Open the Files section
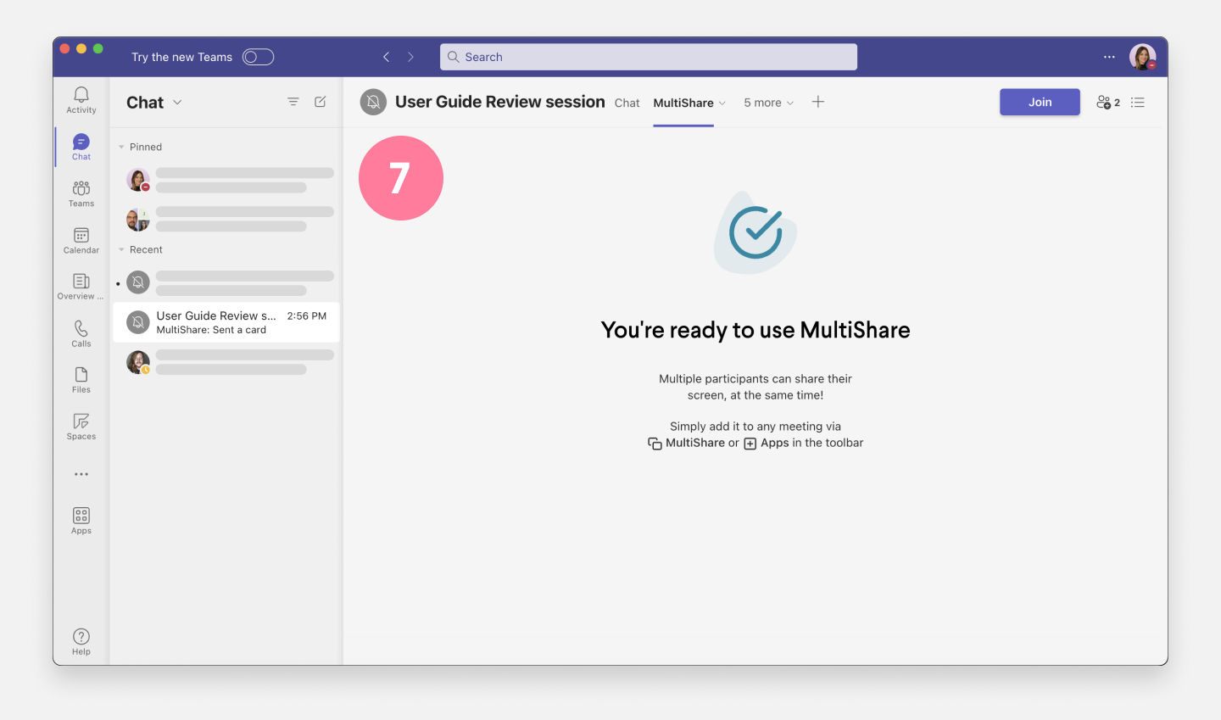 point(81,378)
